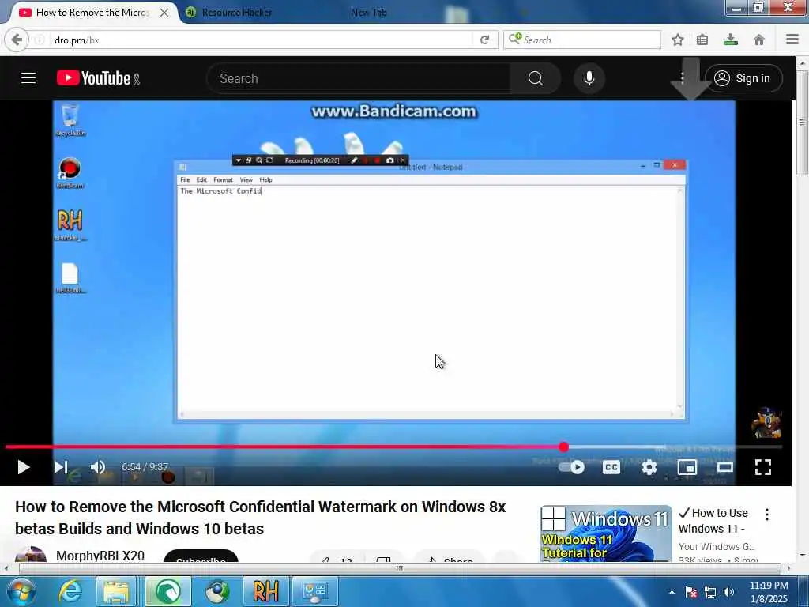Mute the video volume speaker icon
Viewport: 809px width, 607px height.
pyautogui.click(x=97, y=467)
